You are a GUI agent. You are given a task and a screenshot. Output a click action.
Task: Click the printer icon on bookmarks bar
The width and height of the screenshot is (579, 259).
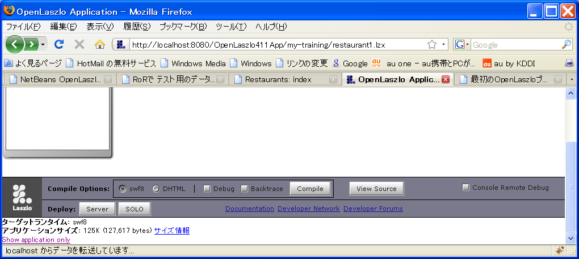(x=569, y=63)
